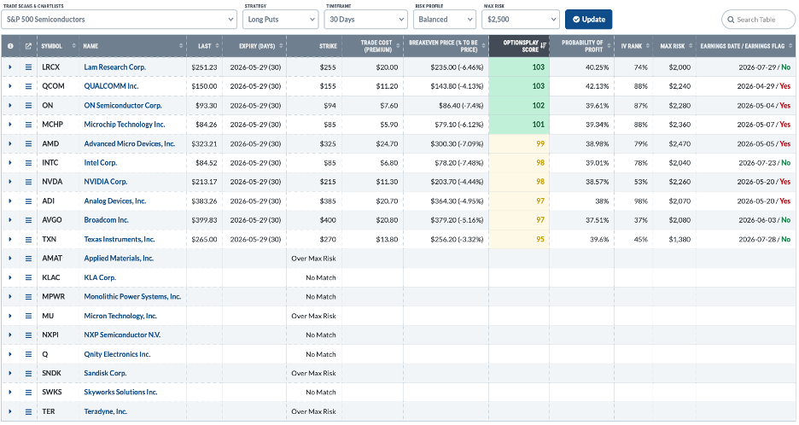Click the Update button

point(588,20)
